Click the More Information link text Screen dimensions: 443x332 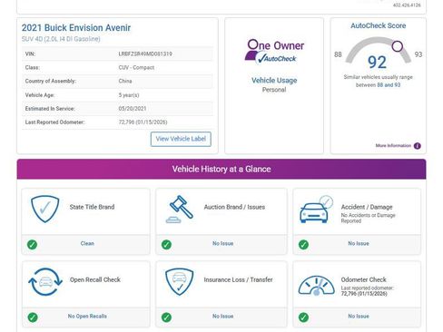(x=393, y=146)
